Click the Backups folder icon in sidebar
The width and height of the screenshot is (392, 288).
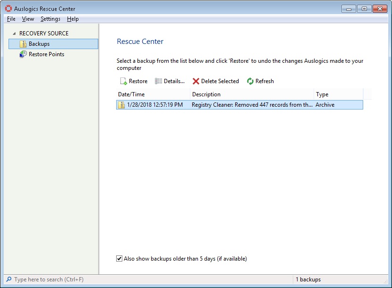point(23,44)
